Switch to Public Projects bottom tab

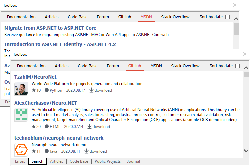point(108,161)
